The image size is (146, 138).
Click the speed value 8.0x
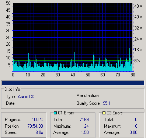click(39, 132)
